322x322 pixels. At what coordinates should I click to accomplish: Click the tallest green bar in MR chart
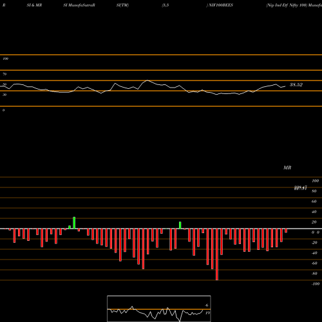click(74, 223)
